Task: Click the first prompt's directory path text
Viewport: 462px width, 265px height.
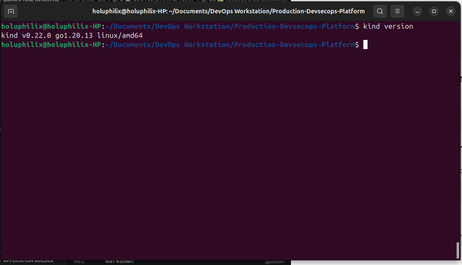Action: pos(230,27)
